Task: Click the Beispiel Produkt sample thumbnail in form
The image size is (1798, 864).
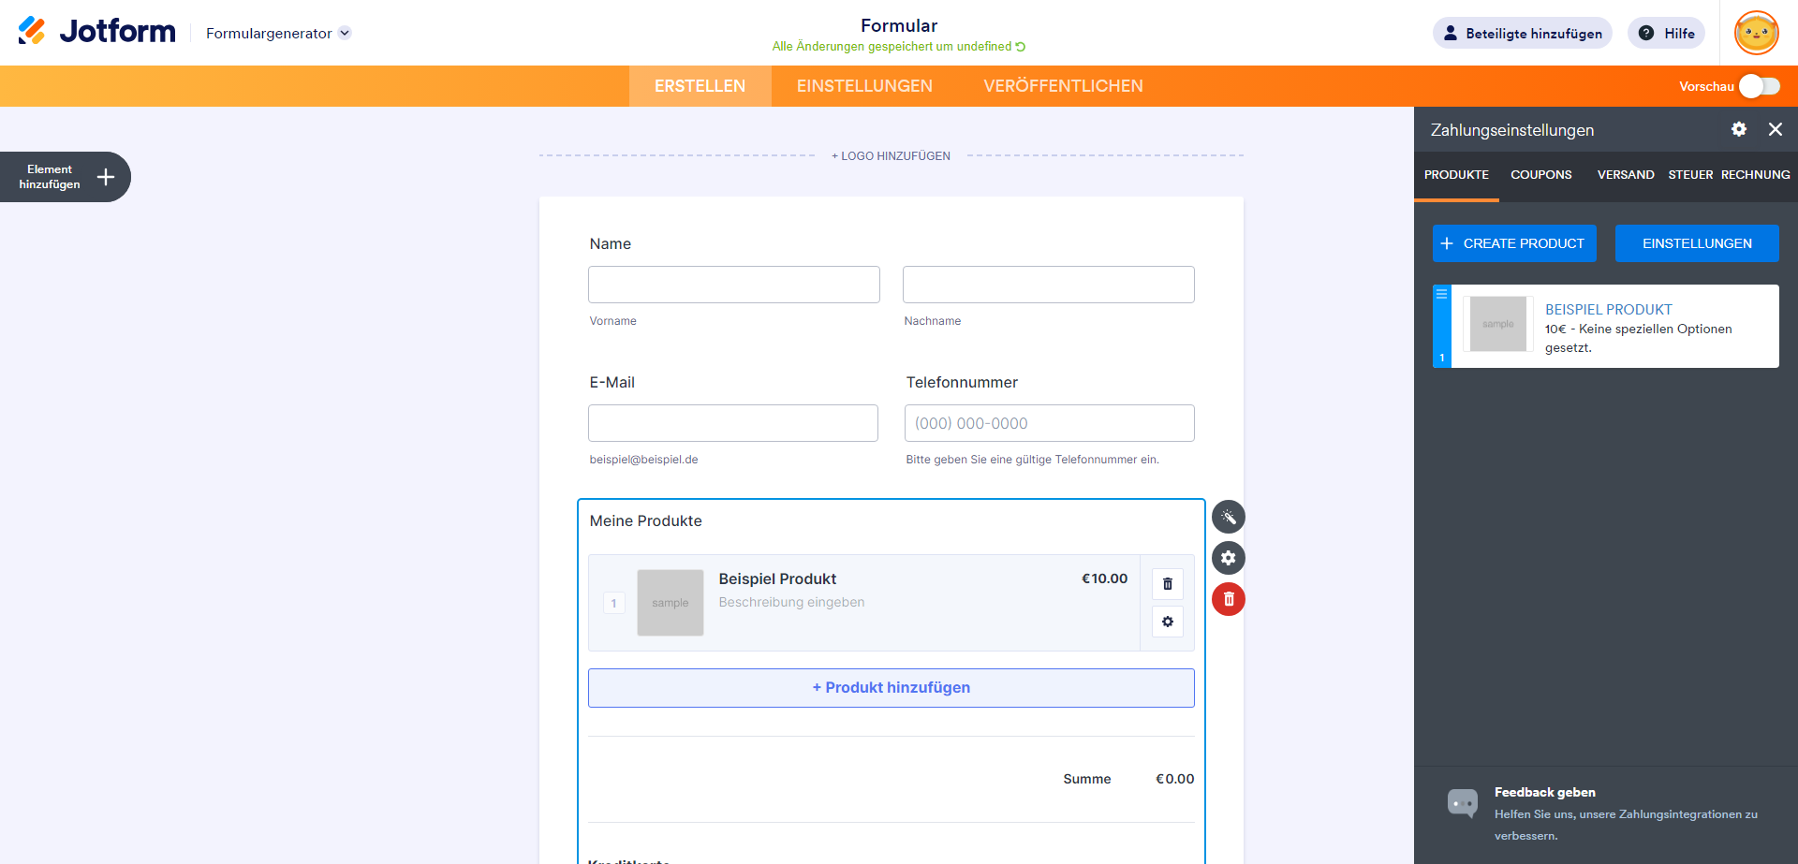Action: [x=670, y=603]
